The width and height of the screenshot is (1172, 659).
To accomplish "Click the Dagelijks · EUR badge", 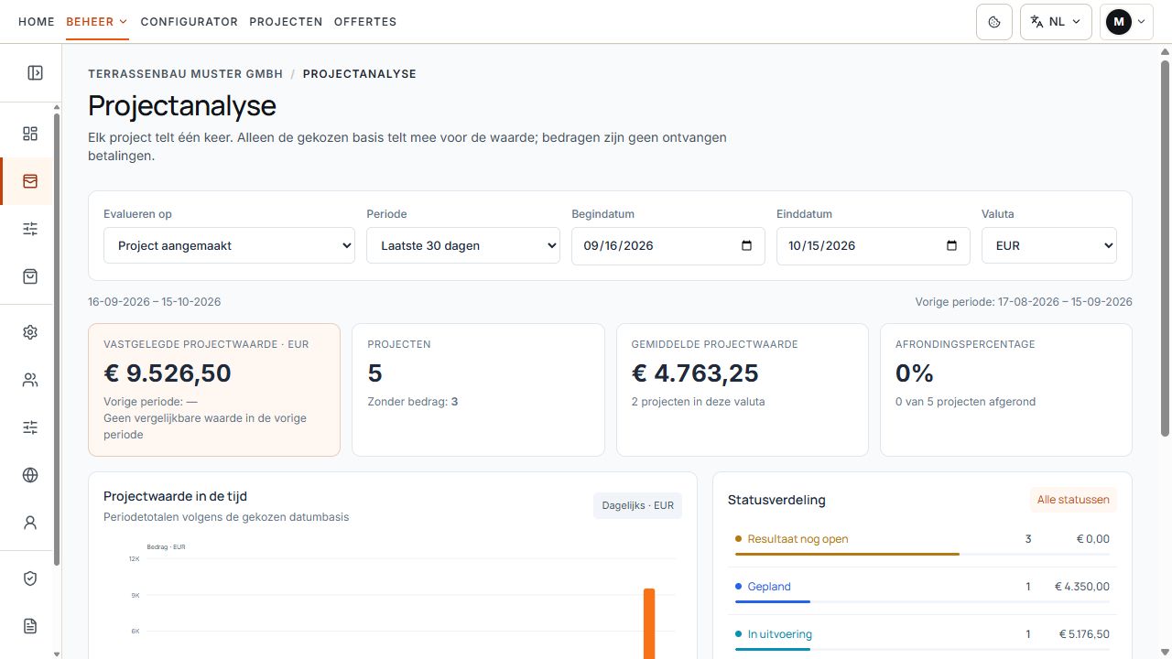I will point(638,505).
